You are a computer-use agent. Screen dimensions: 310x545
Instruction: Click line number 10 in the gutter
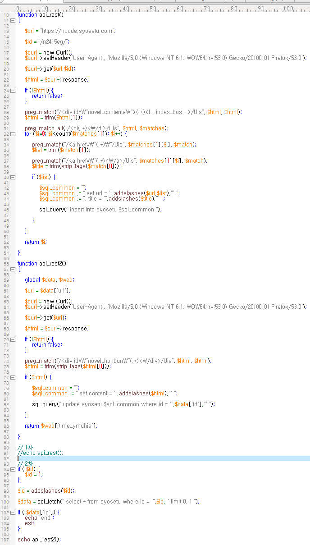6,15
